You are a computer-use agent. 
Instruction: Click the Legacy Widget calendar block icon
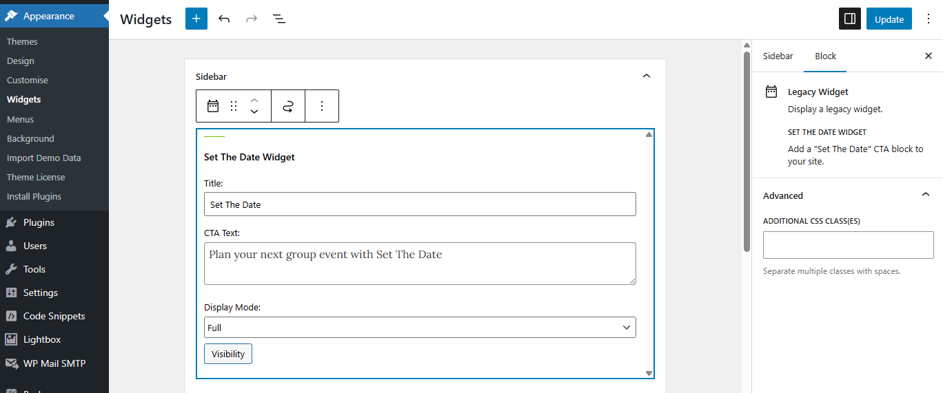point(213,106)
